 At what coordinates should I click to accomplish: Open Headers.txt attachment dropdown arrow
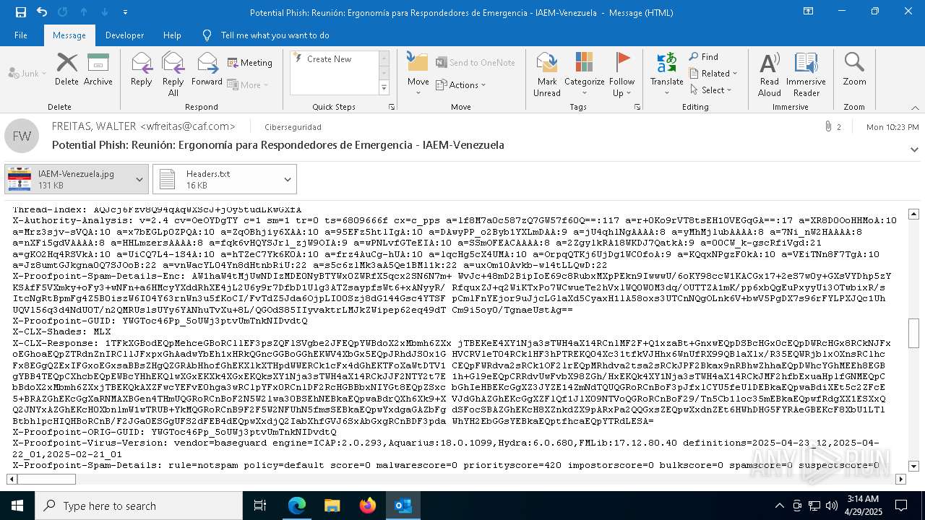[288, 179]
